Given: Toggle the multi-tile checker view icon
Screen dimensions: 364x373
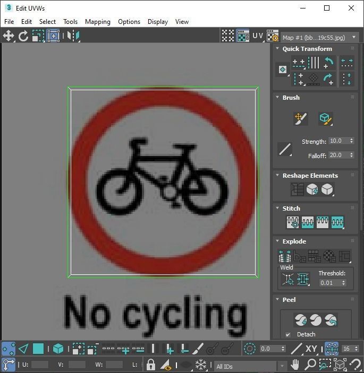Looking at the screenshot, I should (228, 36).
